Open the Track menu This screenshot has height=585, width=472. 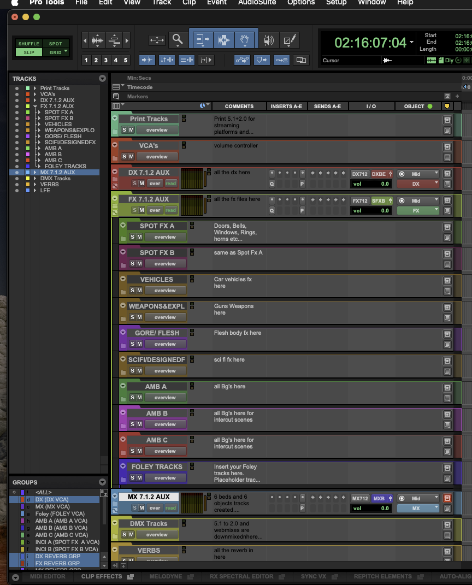(x=162, y=3)
